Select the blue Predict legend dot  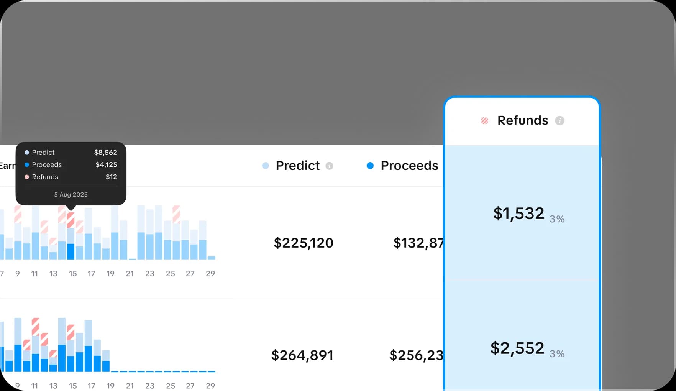[x=266, y=166]
